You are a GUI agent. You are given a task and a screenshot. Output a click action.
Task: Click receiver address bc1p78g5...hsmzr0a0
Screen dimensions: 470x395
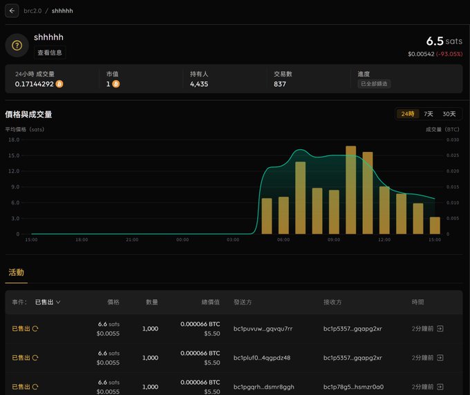(x=353, y=387)
